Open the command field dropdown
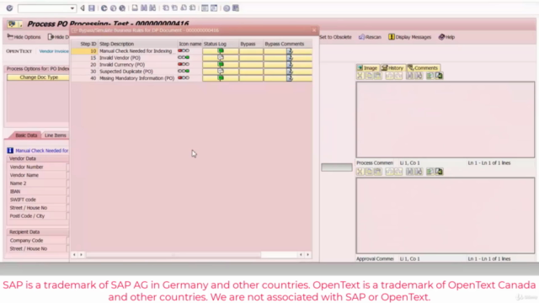The width and height of the screenshot is (539, 303). click(x=72, y=8)
